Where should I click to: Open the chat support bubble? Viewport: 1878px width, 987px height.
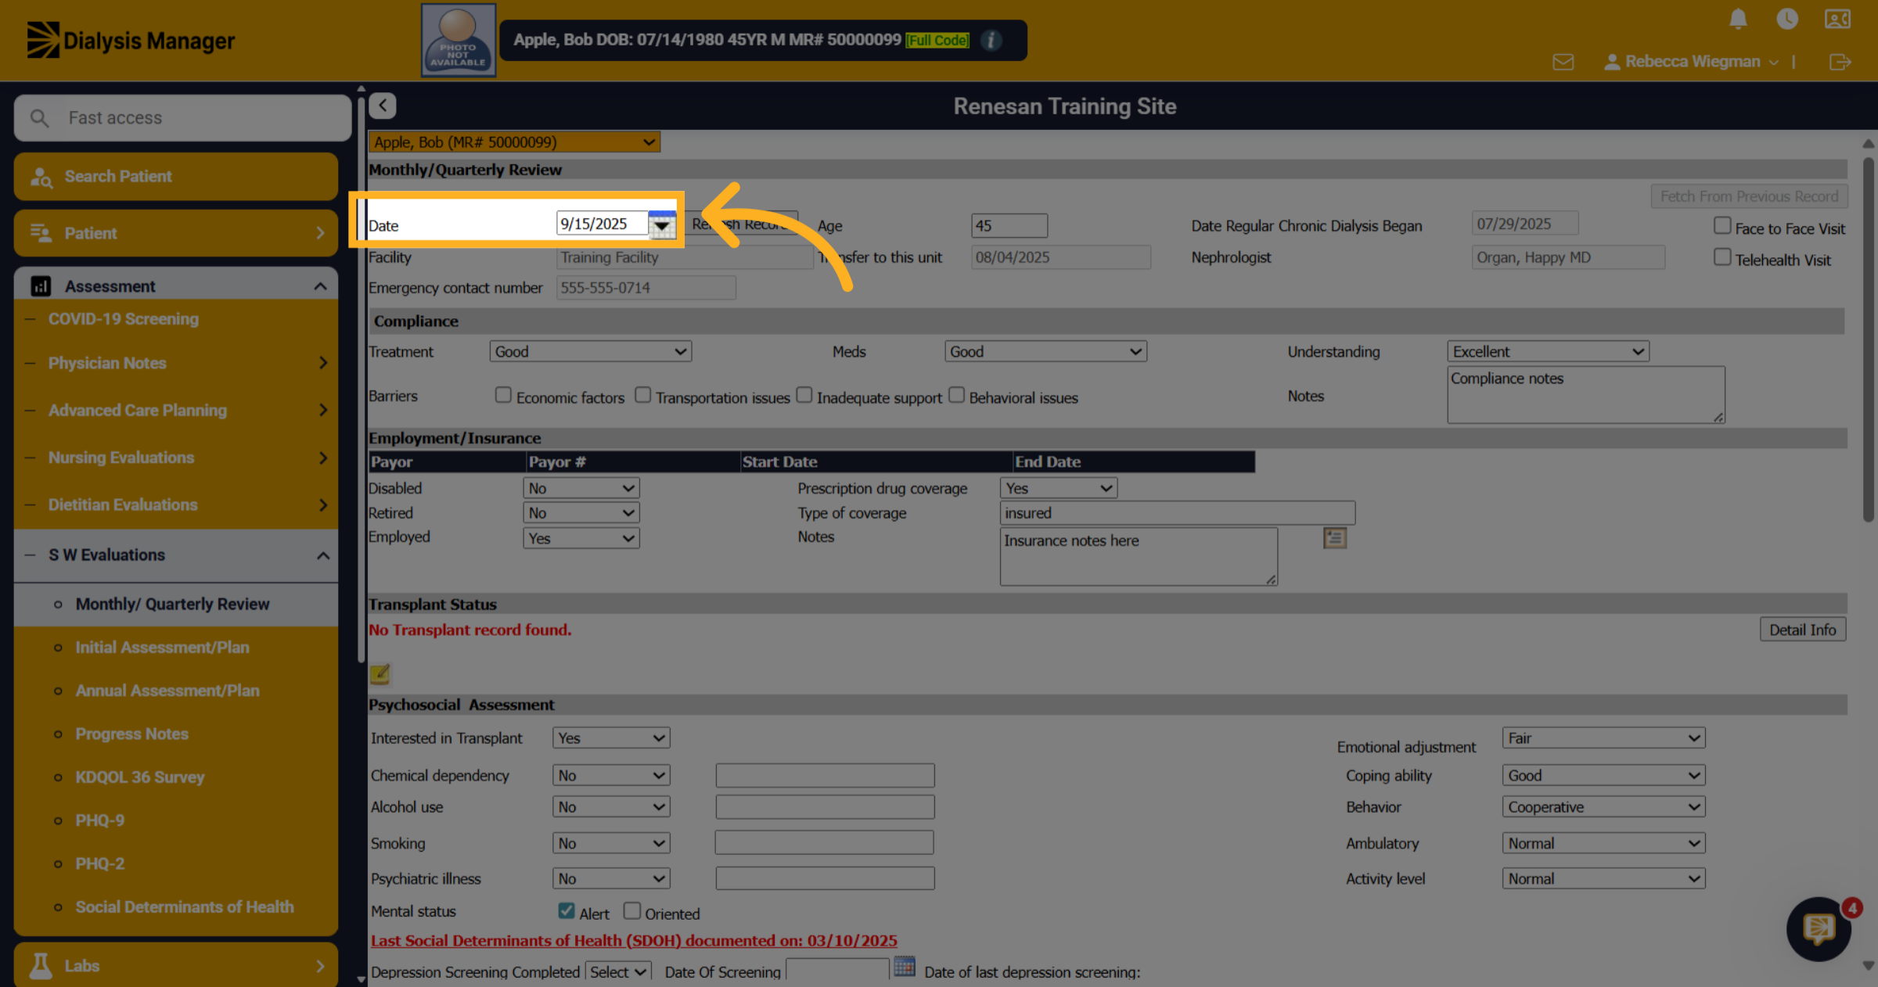(x=1819, y=929)
